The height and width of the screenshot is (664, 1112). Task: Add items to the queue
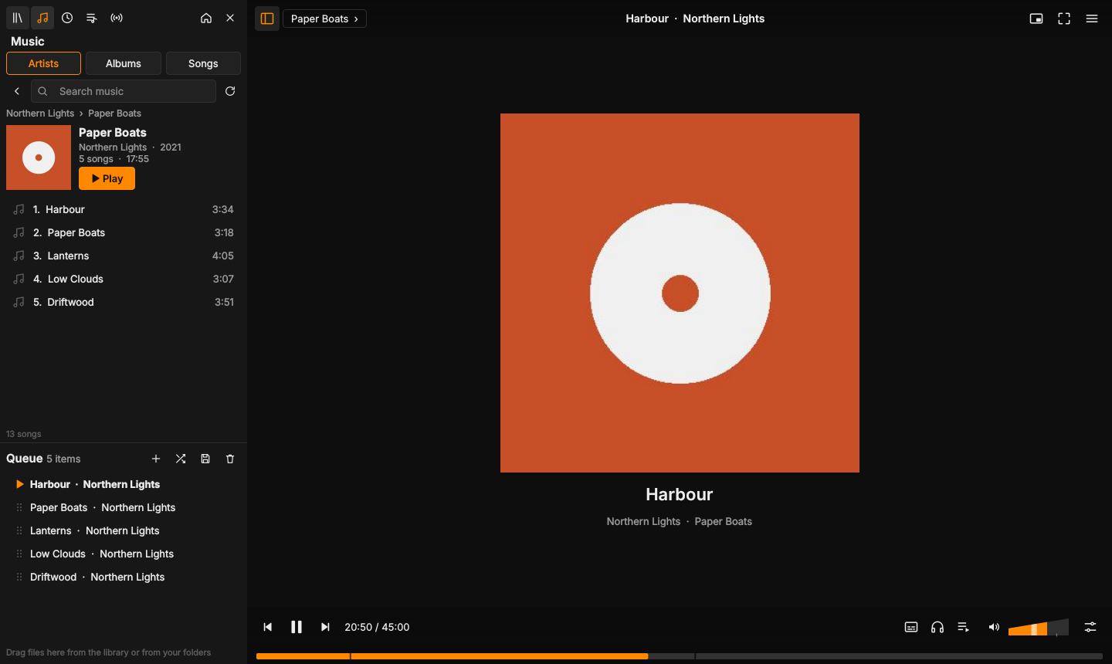tap(156, 459)
